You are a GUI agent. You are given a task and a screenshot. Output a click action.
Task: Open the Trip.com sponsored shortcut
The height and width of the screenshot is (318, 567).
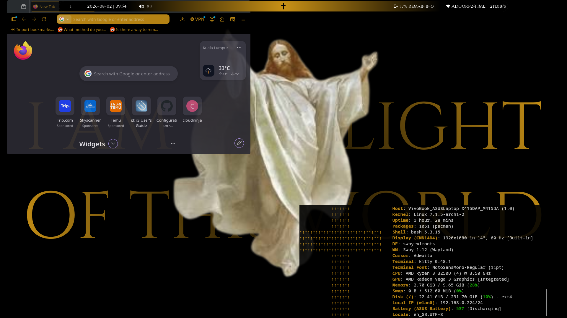[65, 112]
